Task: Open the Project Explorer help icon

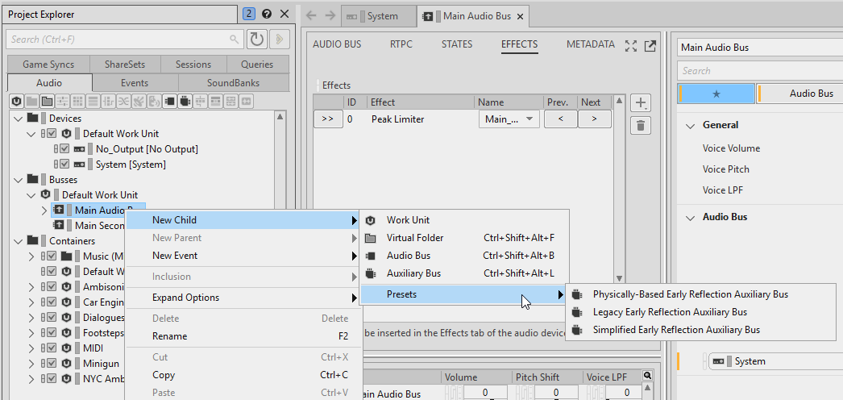Action: click(x=266, y=14)
